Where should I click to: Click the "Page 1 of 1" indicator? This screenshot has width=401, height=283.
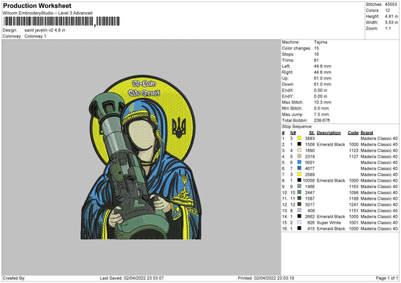pyautogui.click(x=387, y=278)
